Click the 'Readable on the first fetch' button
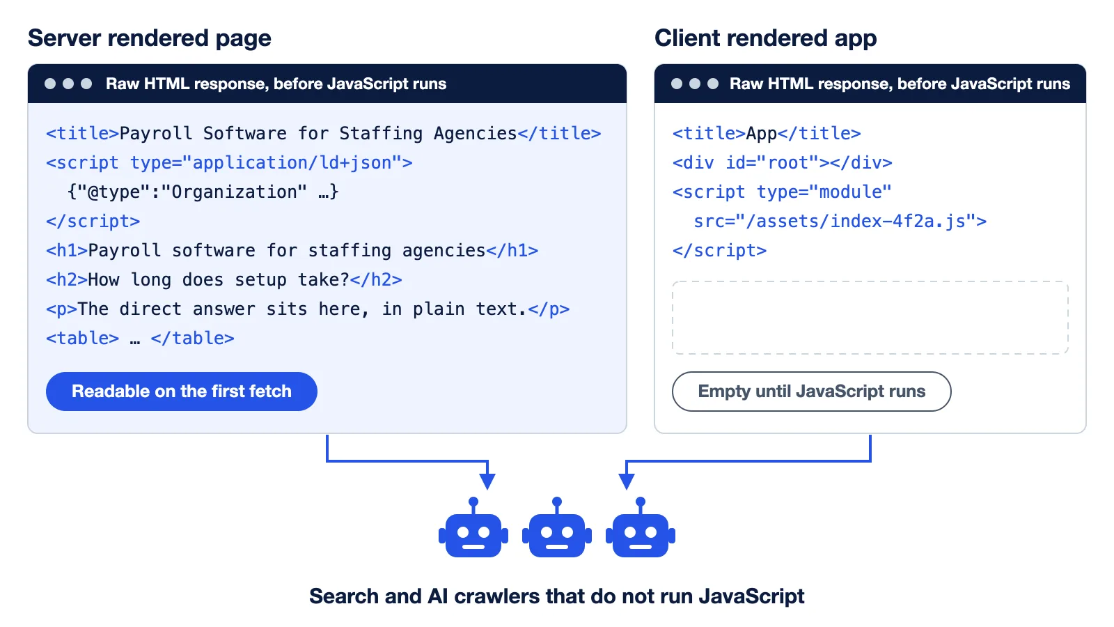 [x=182, y=392]
